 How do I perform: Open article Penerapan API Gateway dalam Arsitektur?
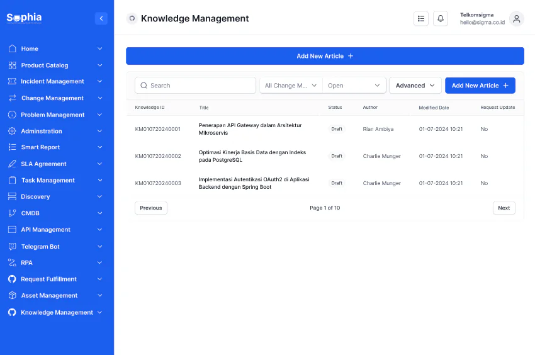click(x=250, y=129)
